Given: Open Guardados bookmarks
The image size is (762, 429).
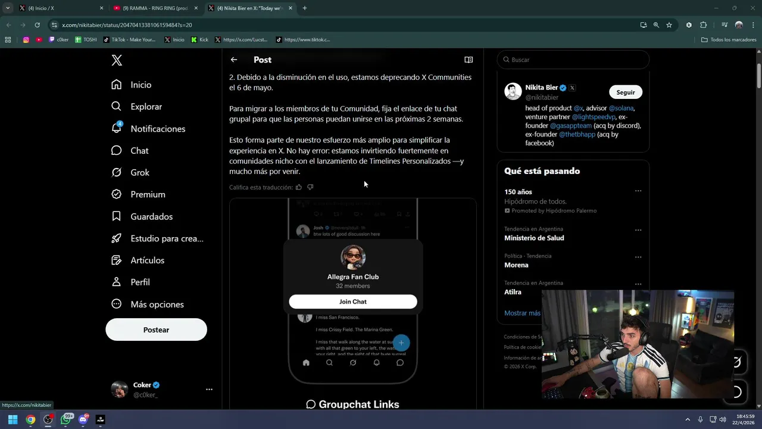Looking at the screenshot, I should pyautogui.click(x=142, y=216).
